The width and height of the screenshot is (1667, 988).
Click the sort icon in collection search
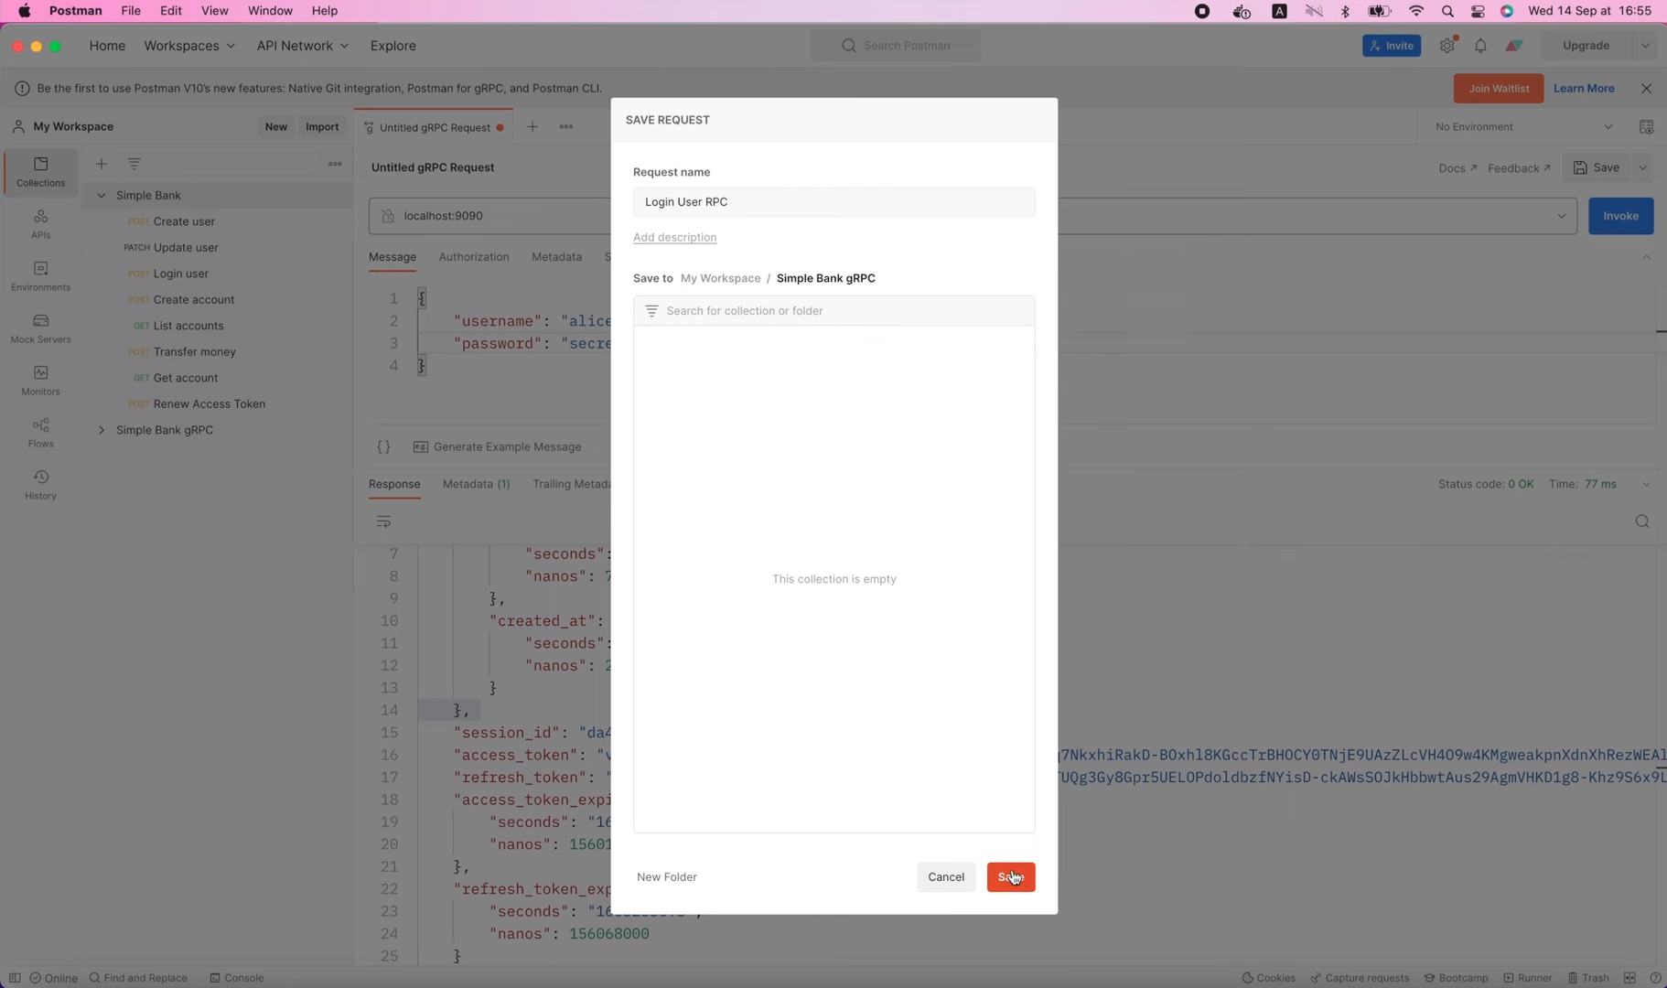[651, 311]
